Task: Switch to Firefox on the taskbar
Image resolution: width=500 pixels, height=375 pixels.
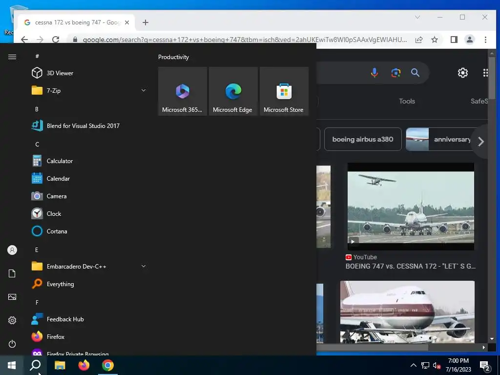Action: (x=84, y=365)
